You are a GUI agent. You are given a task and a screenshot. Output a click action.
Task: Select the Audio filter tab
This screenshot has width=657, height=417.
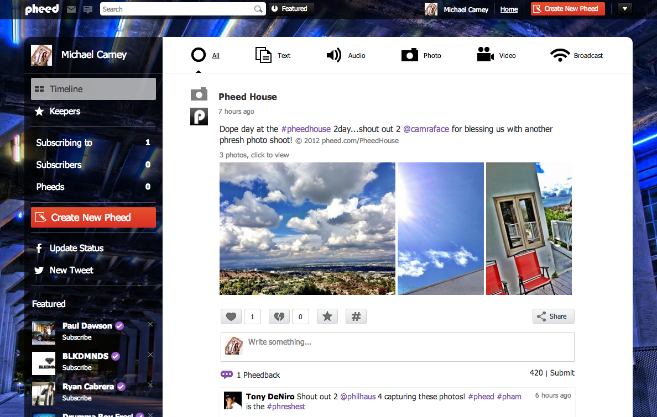(346, 55)
